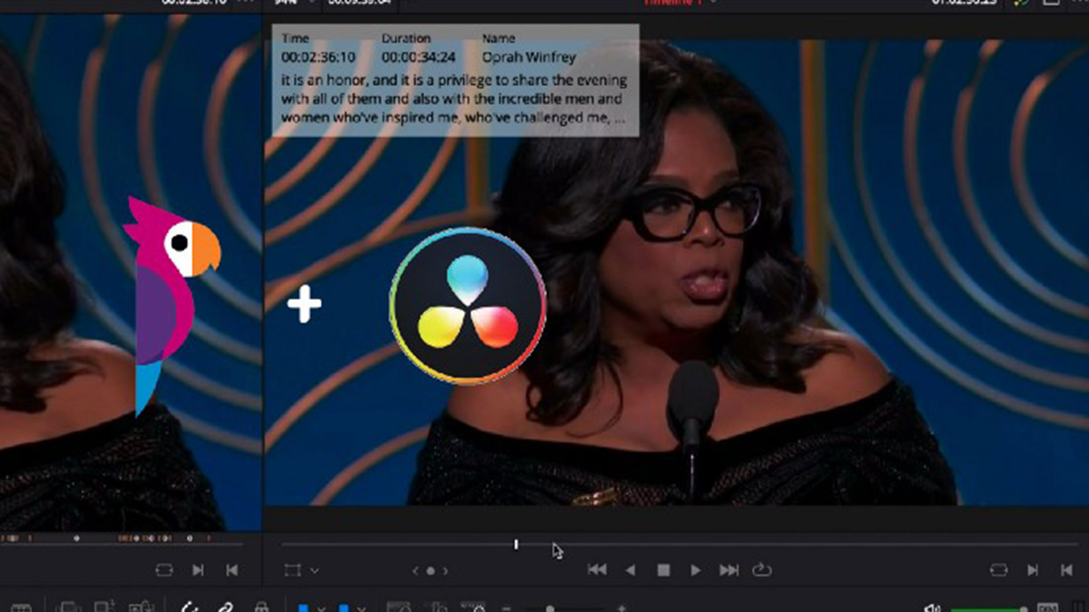Screen dimensions: 1089x612
Task: Click the blue flag icon
Action: (303, 608)
